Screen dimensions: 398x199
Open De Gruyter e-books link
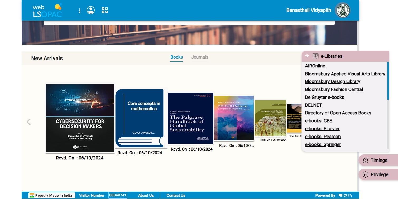(x=324, y=97)
